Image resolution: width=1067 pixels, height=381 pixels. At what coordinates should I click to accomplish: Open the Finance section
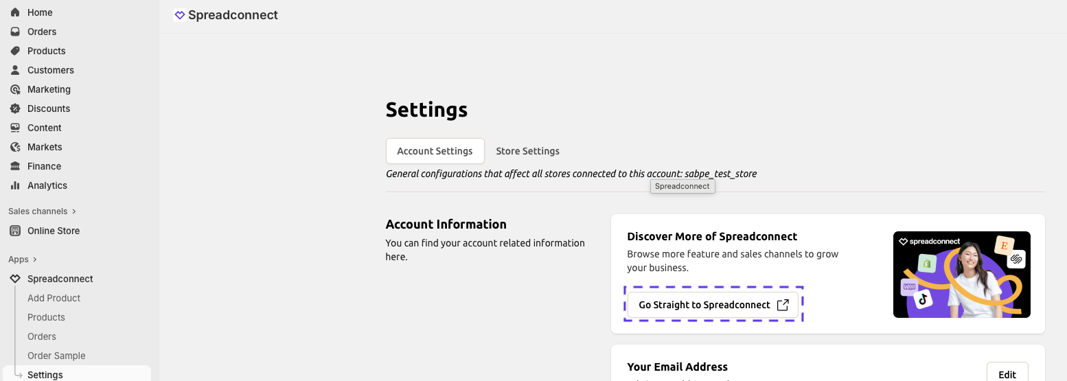point(45,166)
